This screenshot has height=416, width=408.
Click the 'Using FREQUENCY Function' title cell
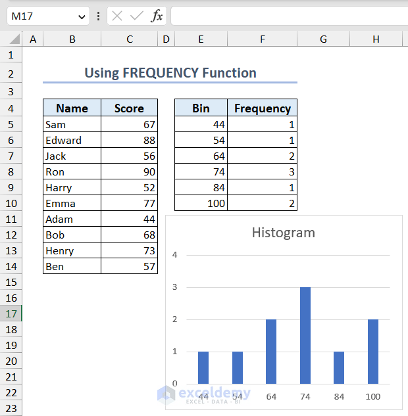[x=170, y=73]
